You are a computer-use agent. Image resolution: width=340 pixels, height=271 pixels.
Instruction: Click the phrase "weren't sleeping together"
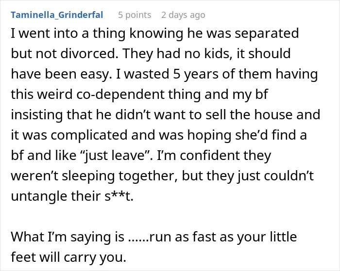pos(94,175)
